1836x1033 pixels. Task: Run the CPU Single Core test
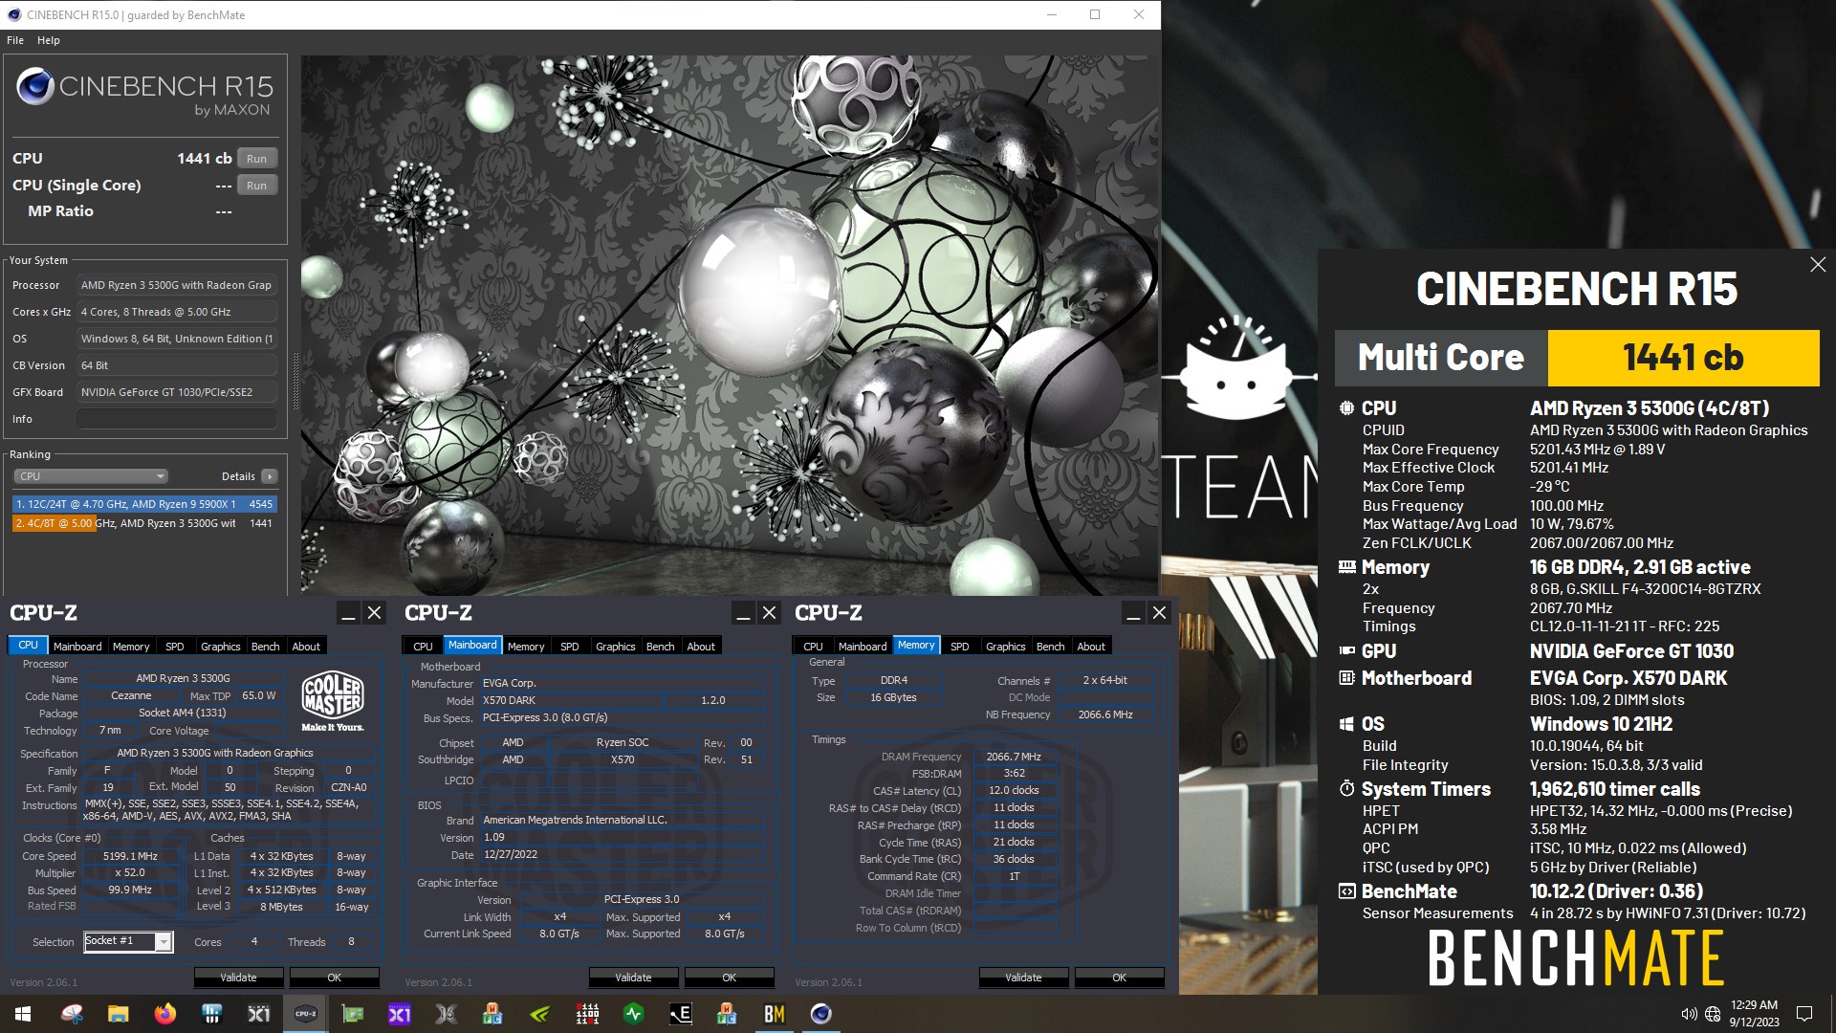tap(256, 186)
